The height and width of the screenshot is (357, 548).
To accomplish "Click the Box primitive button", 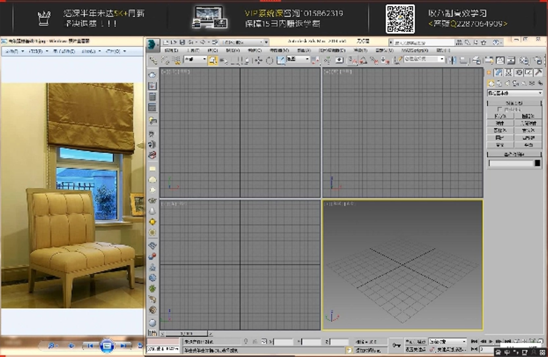I will coord(500,116).
